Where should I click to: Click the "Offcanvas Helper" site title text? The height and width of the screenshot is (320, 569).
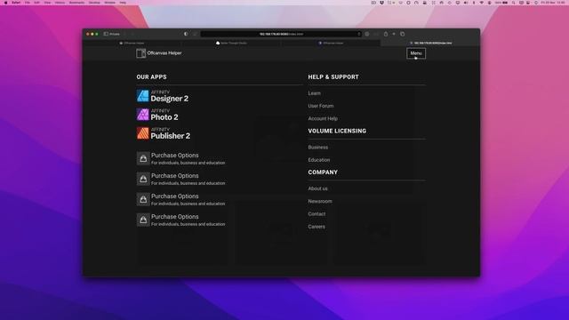[164, 53]
